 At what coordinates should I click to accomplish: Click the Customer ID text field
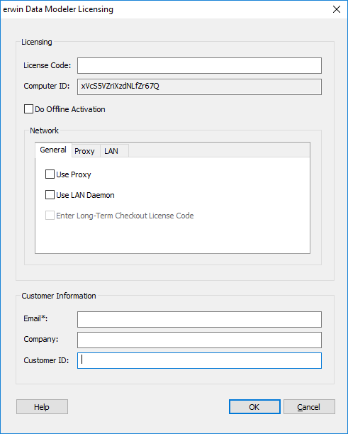199,360
